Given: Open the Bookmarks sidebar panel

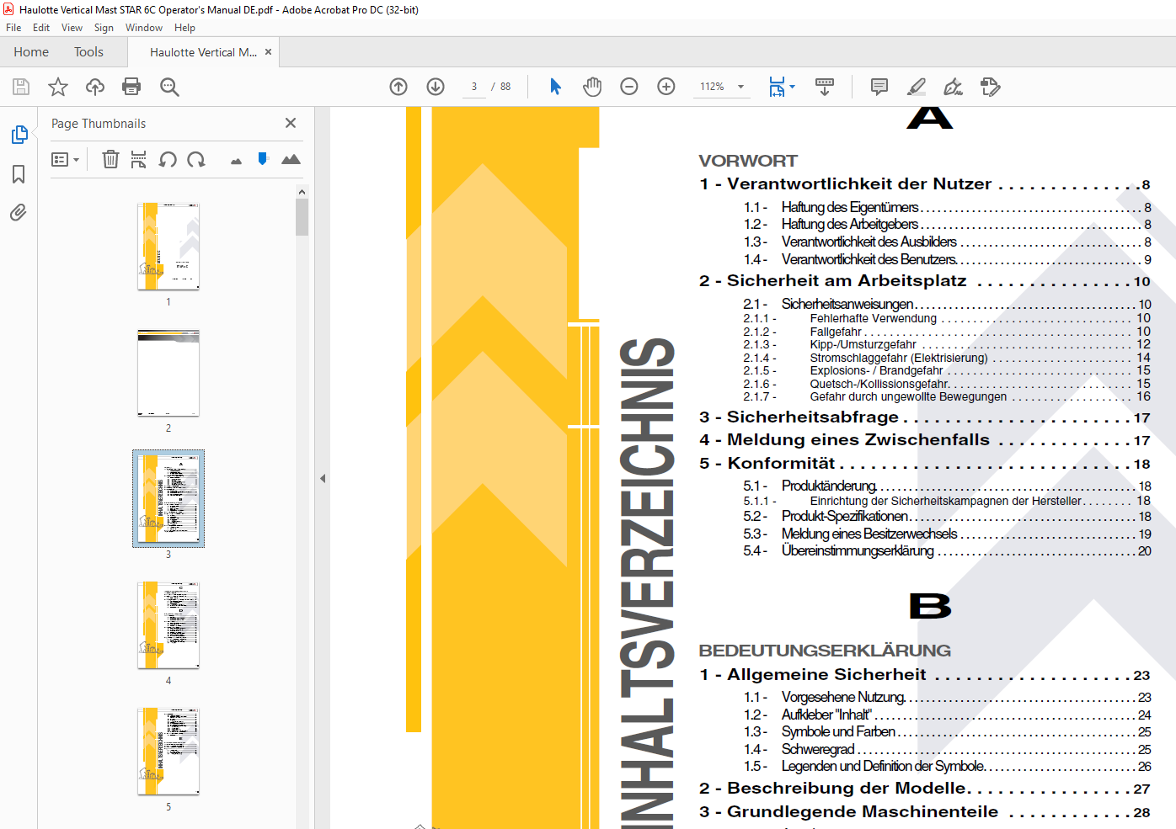Looking at the screenshot, I should tap(19, 174).
